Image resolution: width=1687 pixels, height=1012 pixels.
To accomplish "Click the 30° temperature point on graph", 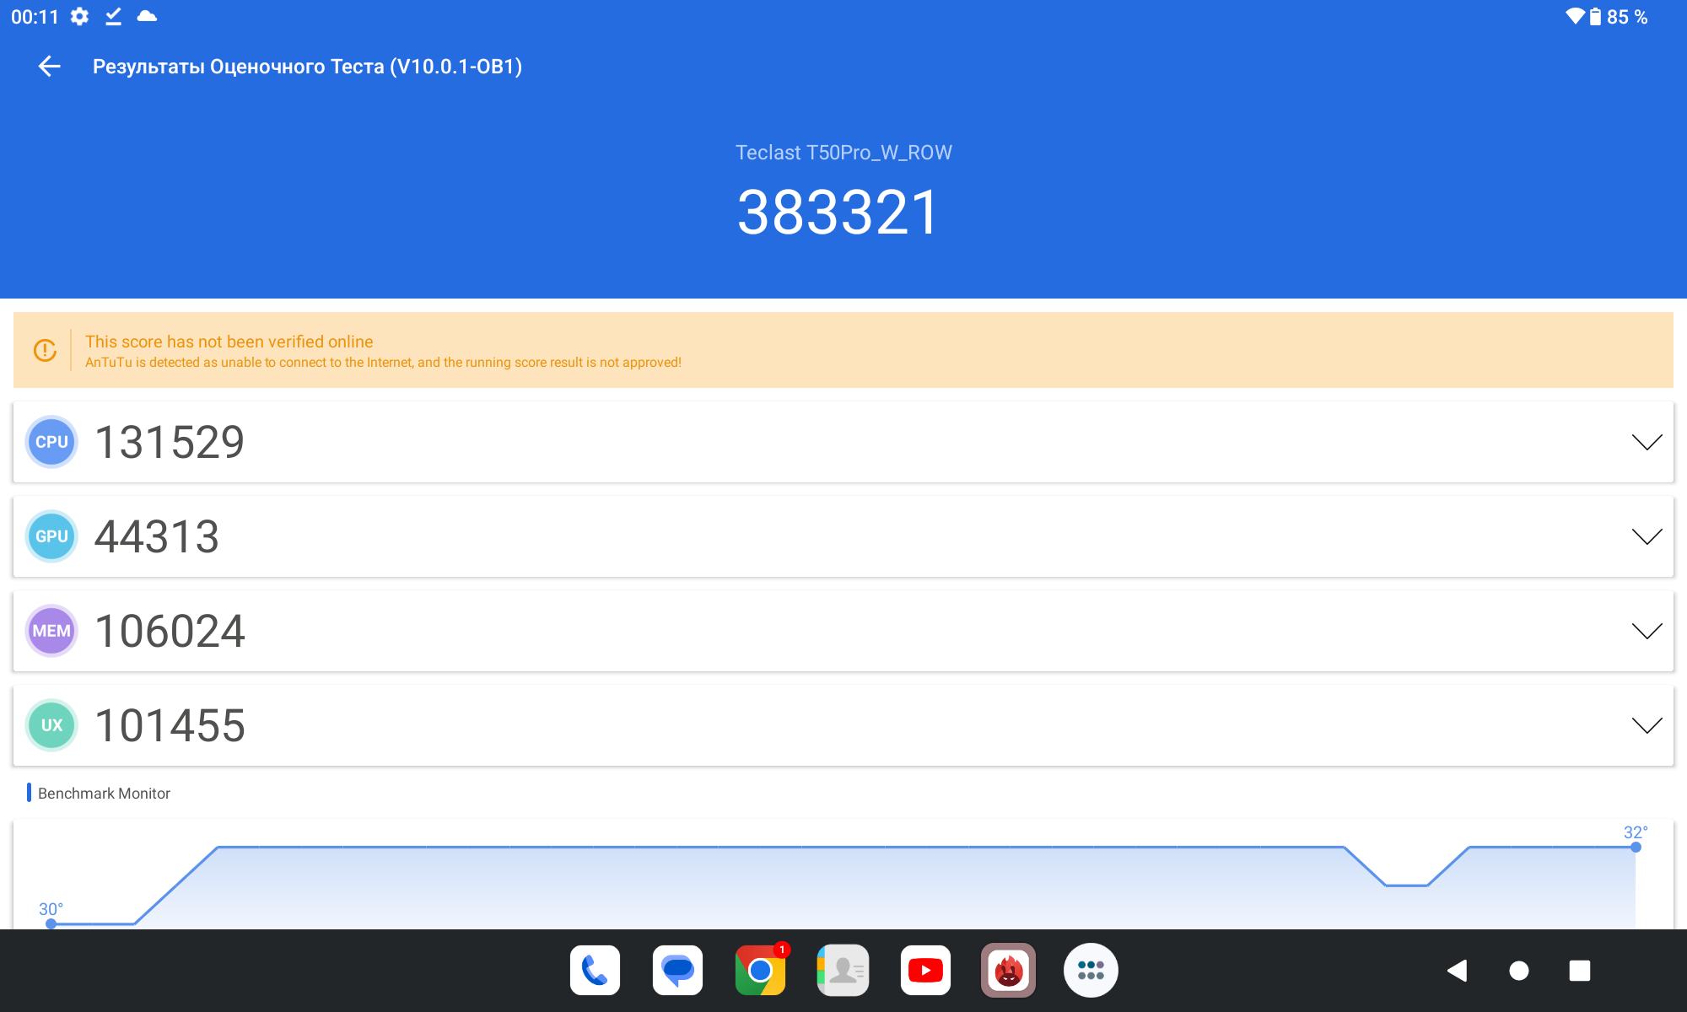I will (51, 923).
